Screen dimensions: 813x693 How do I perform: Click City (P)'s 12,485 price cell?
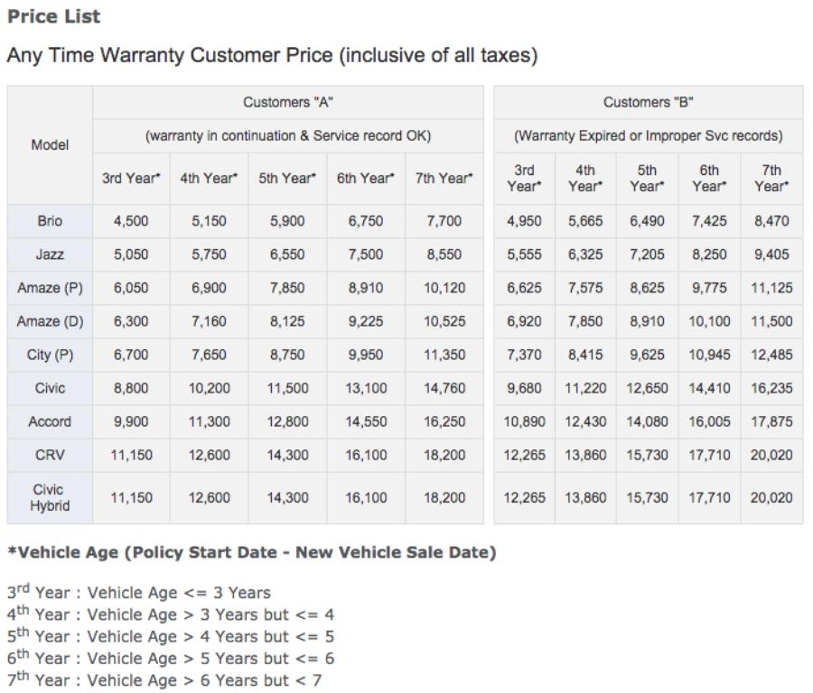[771, 355]
